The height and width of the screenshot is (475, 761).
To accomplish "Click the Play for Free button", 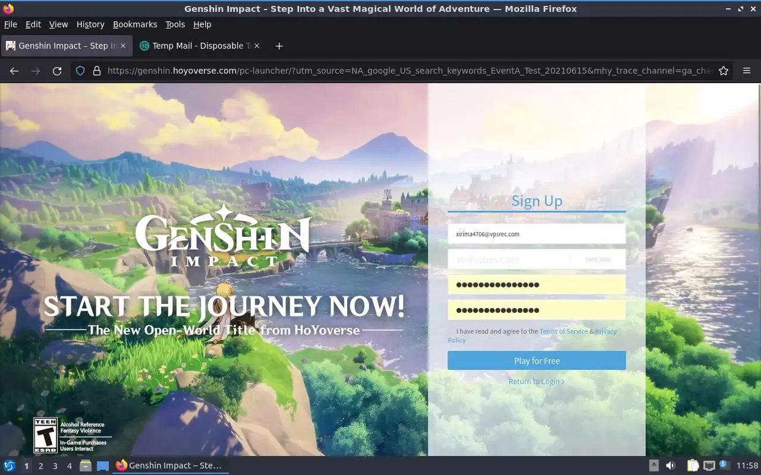I will tap(537, 360).
